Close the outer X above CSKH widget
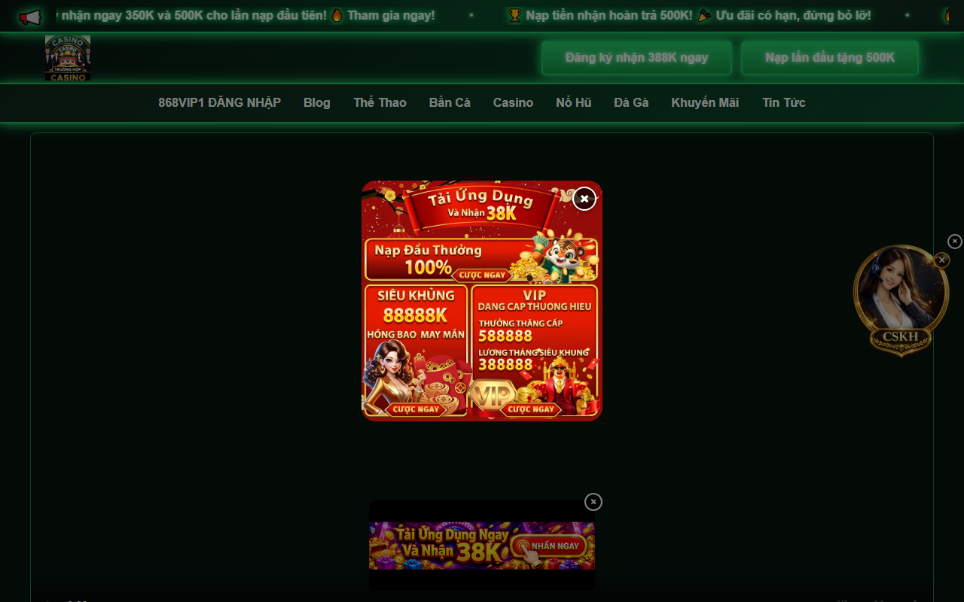The height and width of the screenshot is (602, 964). pos(955,242)
